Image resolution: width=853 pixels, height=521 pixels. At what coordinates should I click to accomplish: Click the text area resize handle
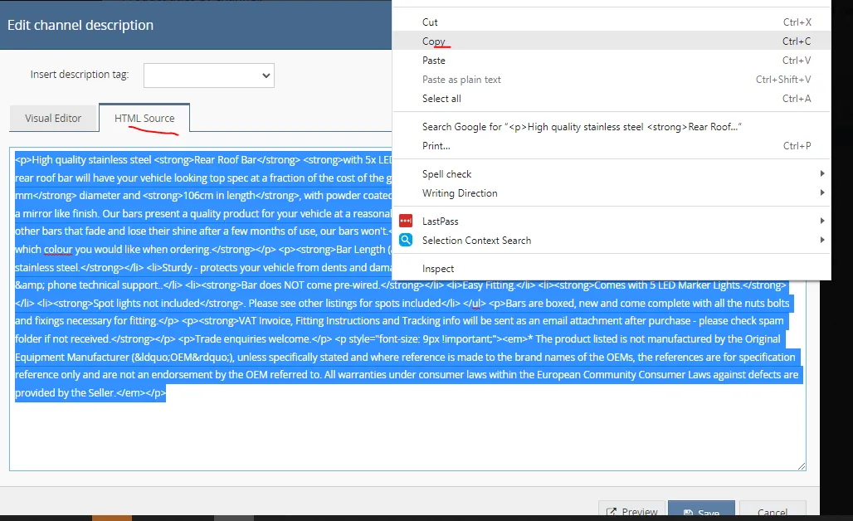[x=802, y=466]
